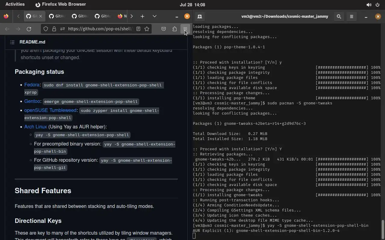
Task: Click terminal line sudo pacman -S gnome-tweaks
Action: click(x=263, y=103)
